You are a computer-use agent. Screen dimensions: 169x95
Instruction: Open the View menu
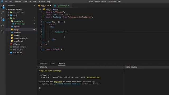(x=25, y=2)
